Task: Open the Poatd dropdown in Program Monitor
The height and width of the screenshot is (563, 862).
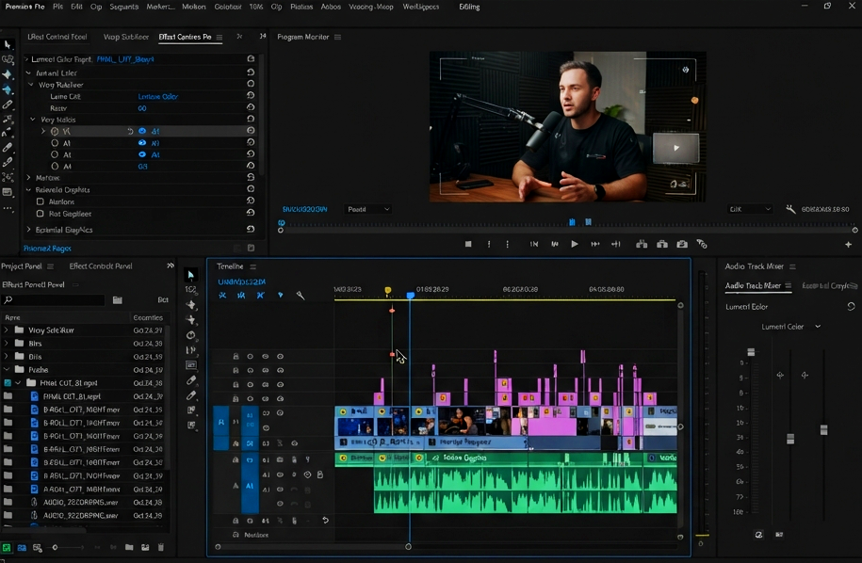Action: [368, 209]
